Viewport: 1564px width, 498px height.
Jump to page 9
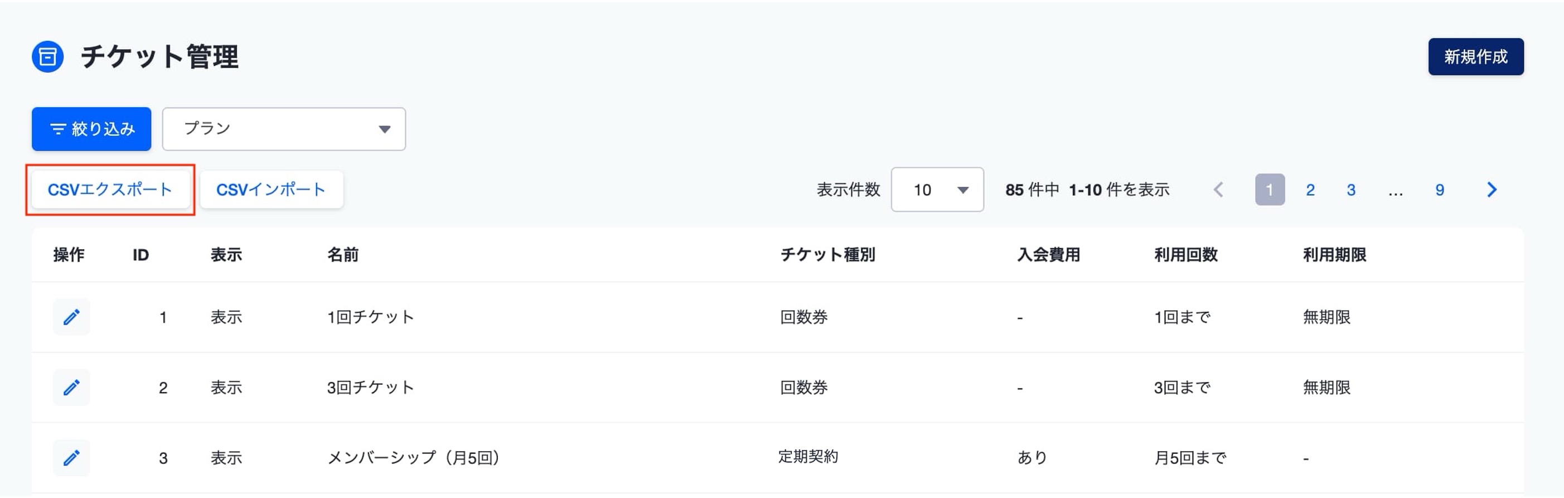(x=1440, y=190)
